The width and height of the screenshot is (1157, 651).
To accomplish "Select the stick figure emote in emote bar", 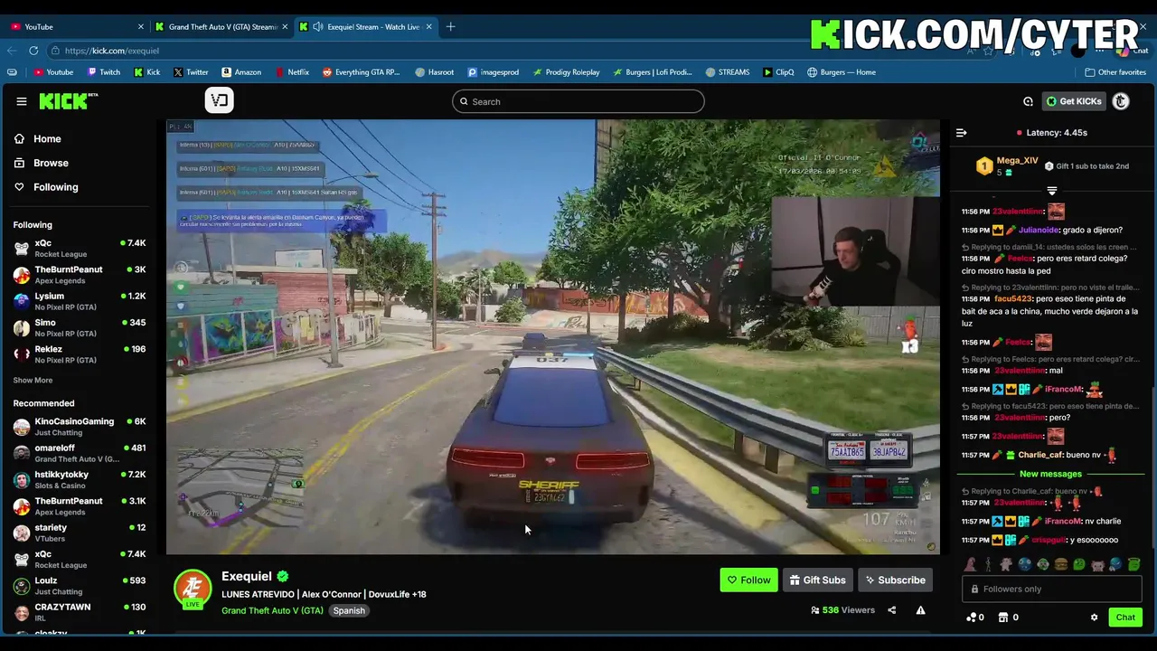I will (988, 565).
